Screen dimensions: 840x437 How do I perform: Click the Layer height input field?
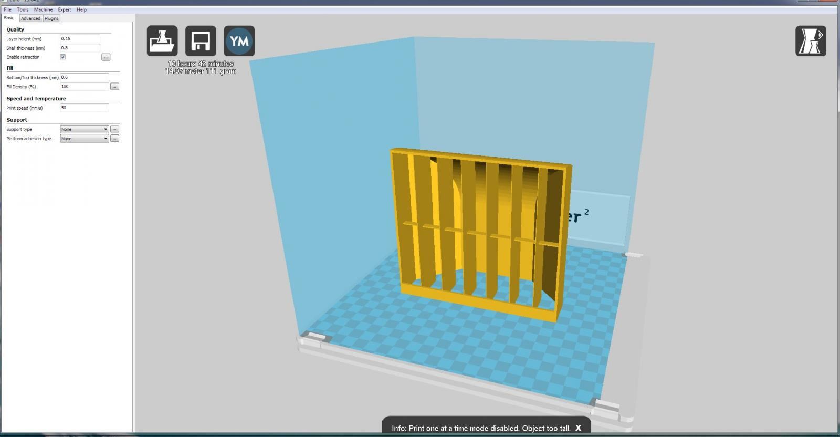(80, 39)
